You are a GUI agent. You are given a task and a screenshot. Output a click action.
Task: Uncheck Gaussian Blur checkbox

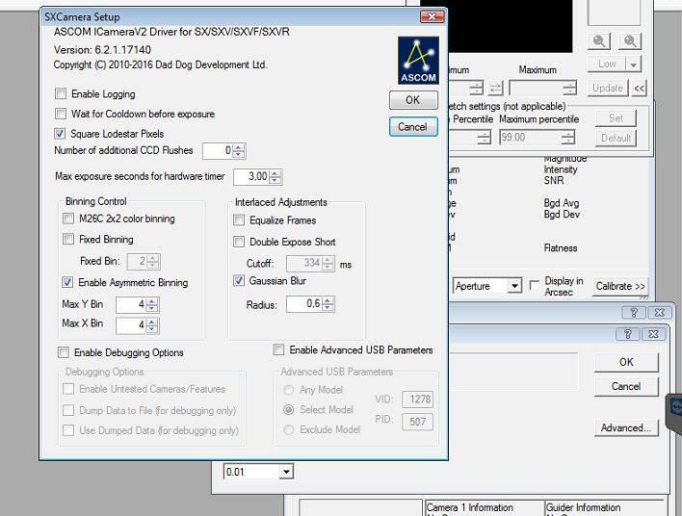239,280
